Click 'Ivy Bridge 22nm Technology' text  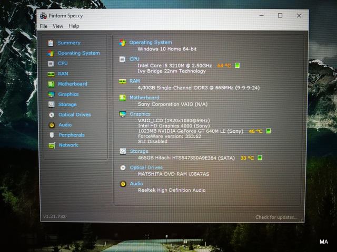[172, 71]
